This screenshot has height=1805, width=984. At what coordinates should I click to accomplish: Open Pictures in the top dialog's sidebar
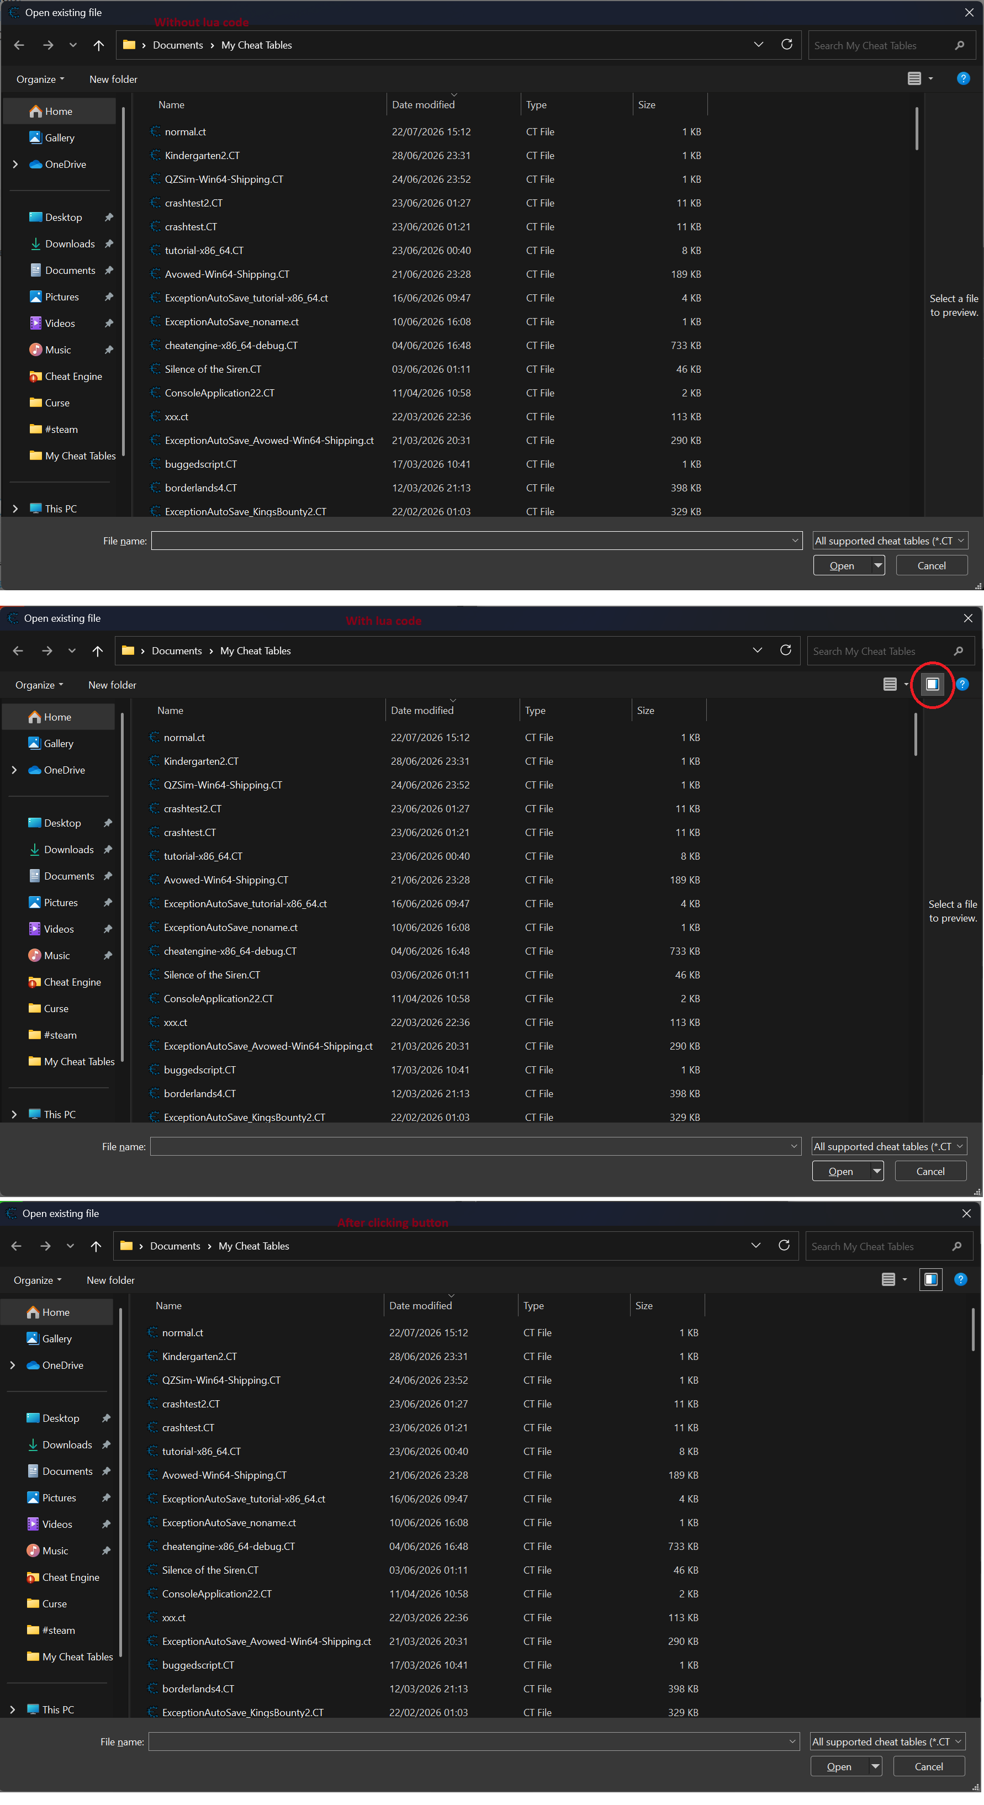(x=62, y=297)
